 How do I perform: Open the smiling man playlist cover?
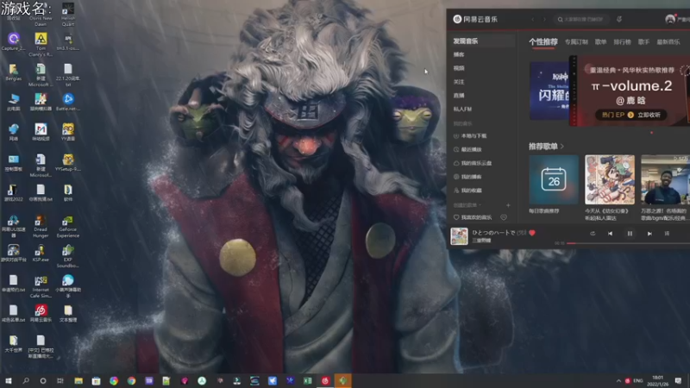[665, 179]
